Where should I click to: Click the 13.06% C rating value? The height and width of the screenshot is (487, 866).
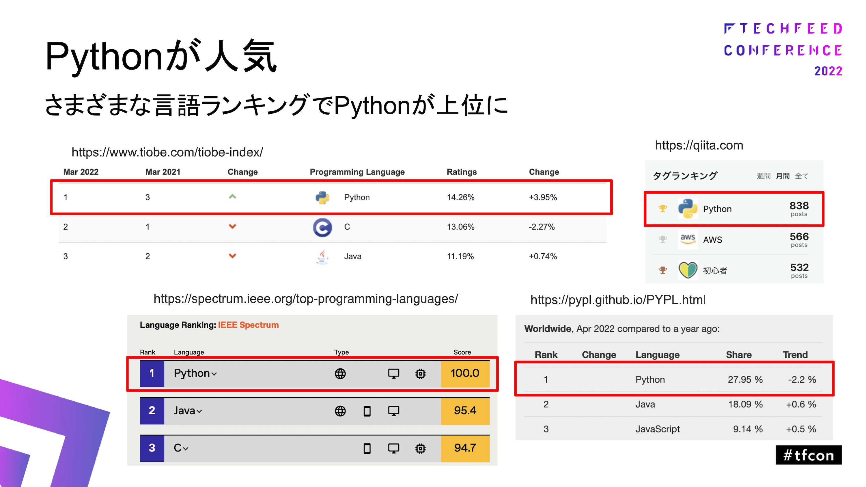click(460, 227)
